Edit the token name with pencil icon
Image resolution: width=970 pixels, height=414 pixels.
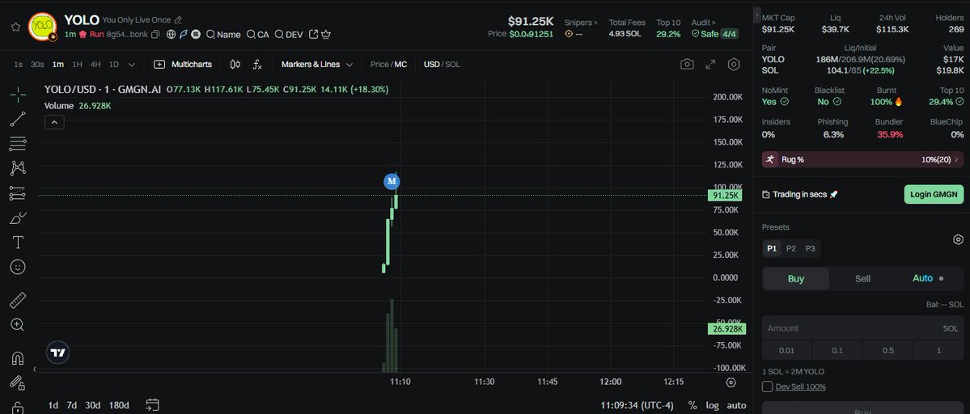178,19
